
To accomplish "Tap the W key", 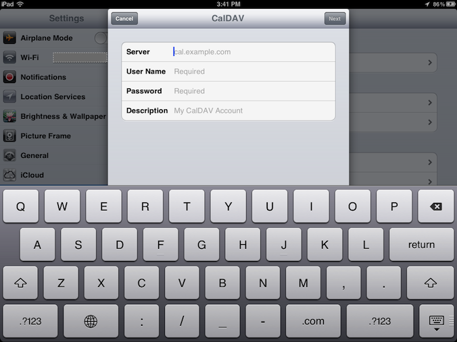I will coord(62,206).
